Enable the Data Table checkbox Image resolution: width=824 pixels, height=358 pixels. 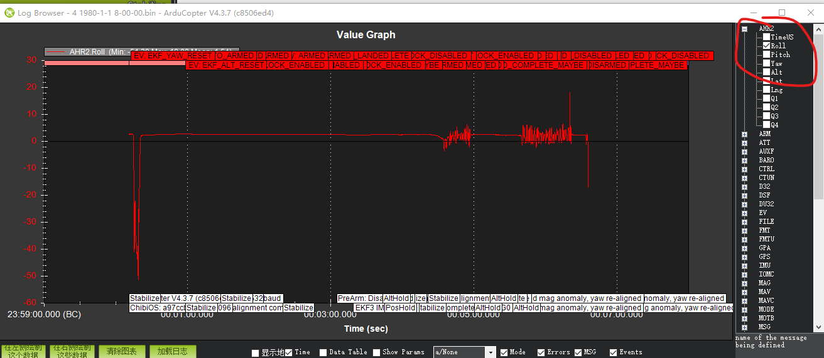pyautogui.click(x=323, y=353)
